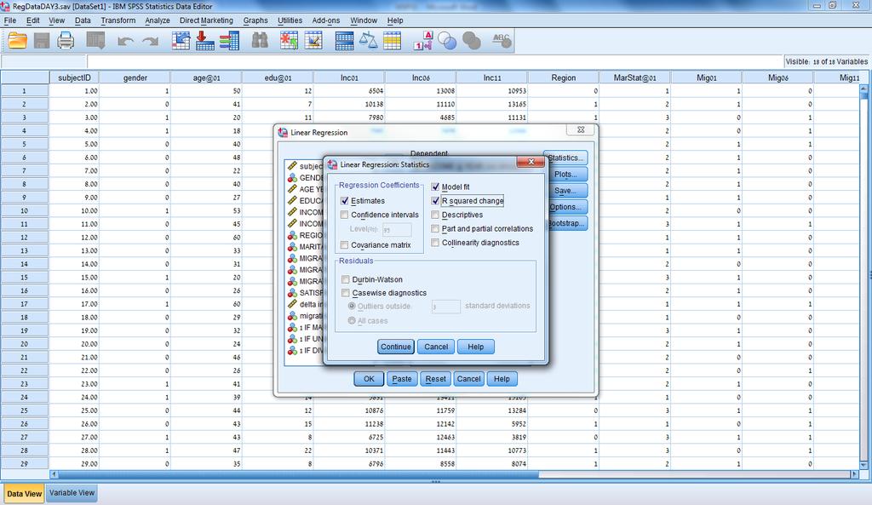Image resolution: width=872 pixels, height=505 pixels.
Task: Click the Open data document folder icon
Action: click(17, 41)
